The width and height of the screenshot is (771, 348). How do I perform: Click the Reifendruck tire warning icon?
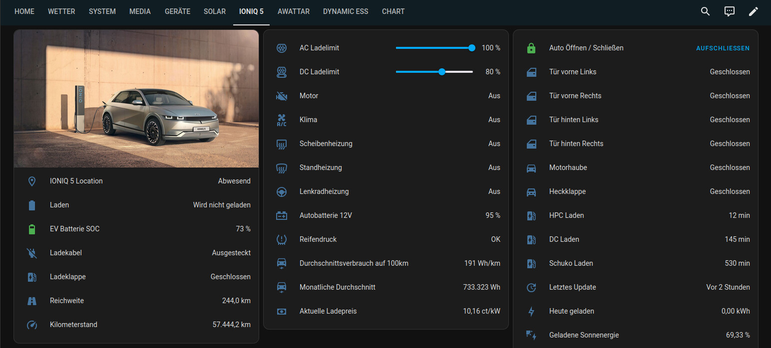tap(282, 240)
